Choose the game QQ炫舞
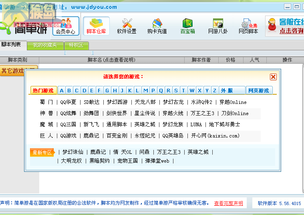The height and width of the screenshot is (215, 304). tap(68, 113)
